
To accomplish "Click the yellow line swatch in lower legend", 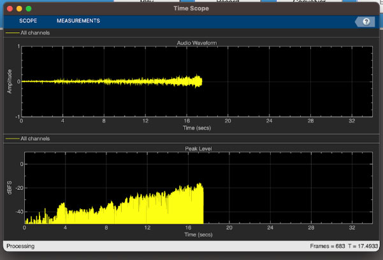I will [x=11, y=138].
